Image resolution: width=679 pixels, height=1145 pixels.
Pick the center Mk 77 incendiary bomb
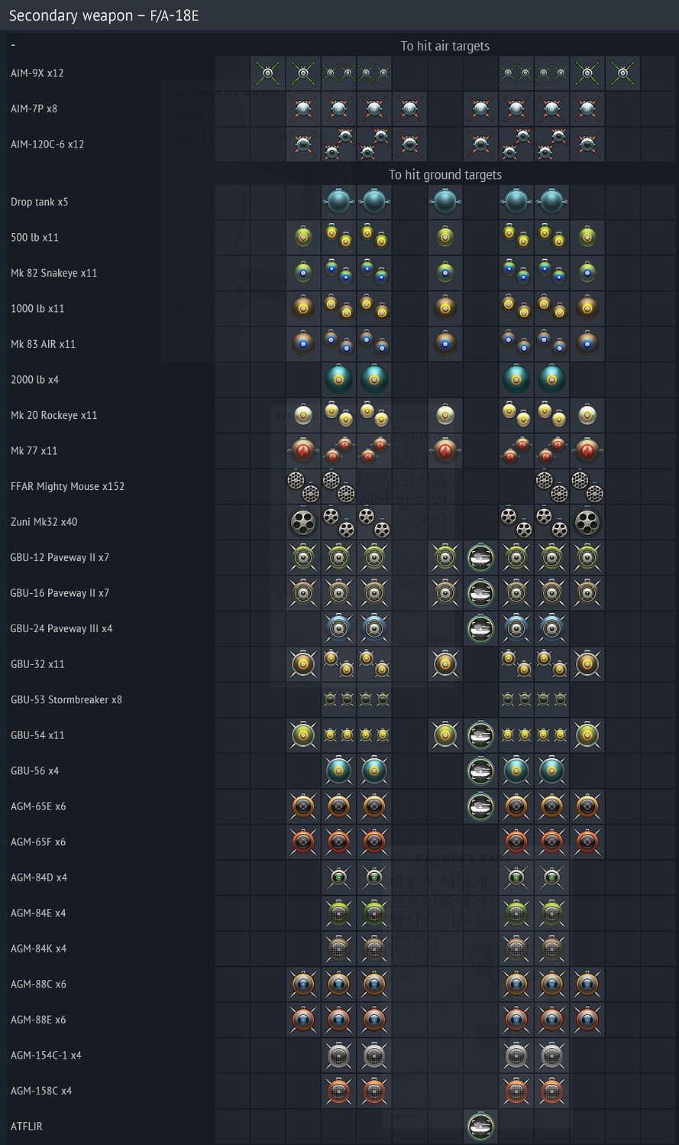[x=445, y=451]
